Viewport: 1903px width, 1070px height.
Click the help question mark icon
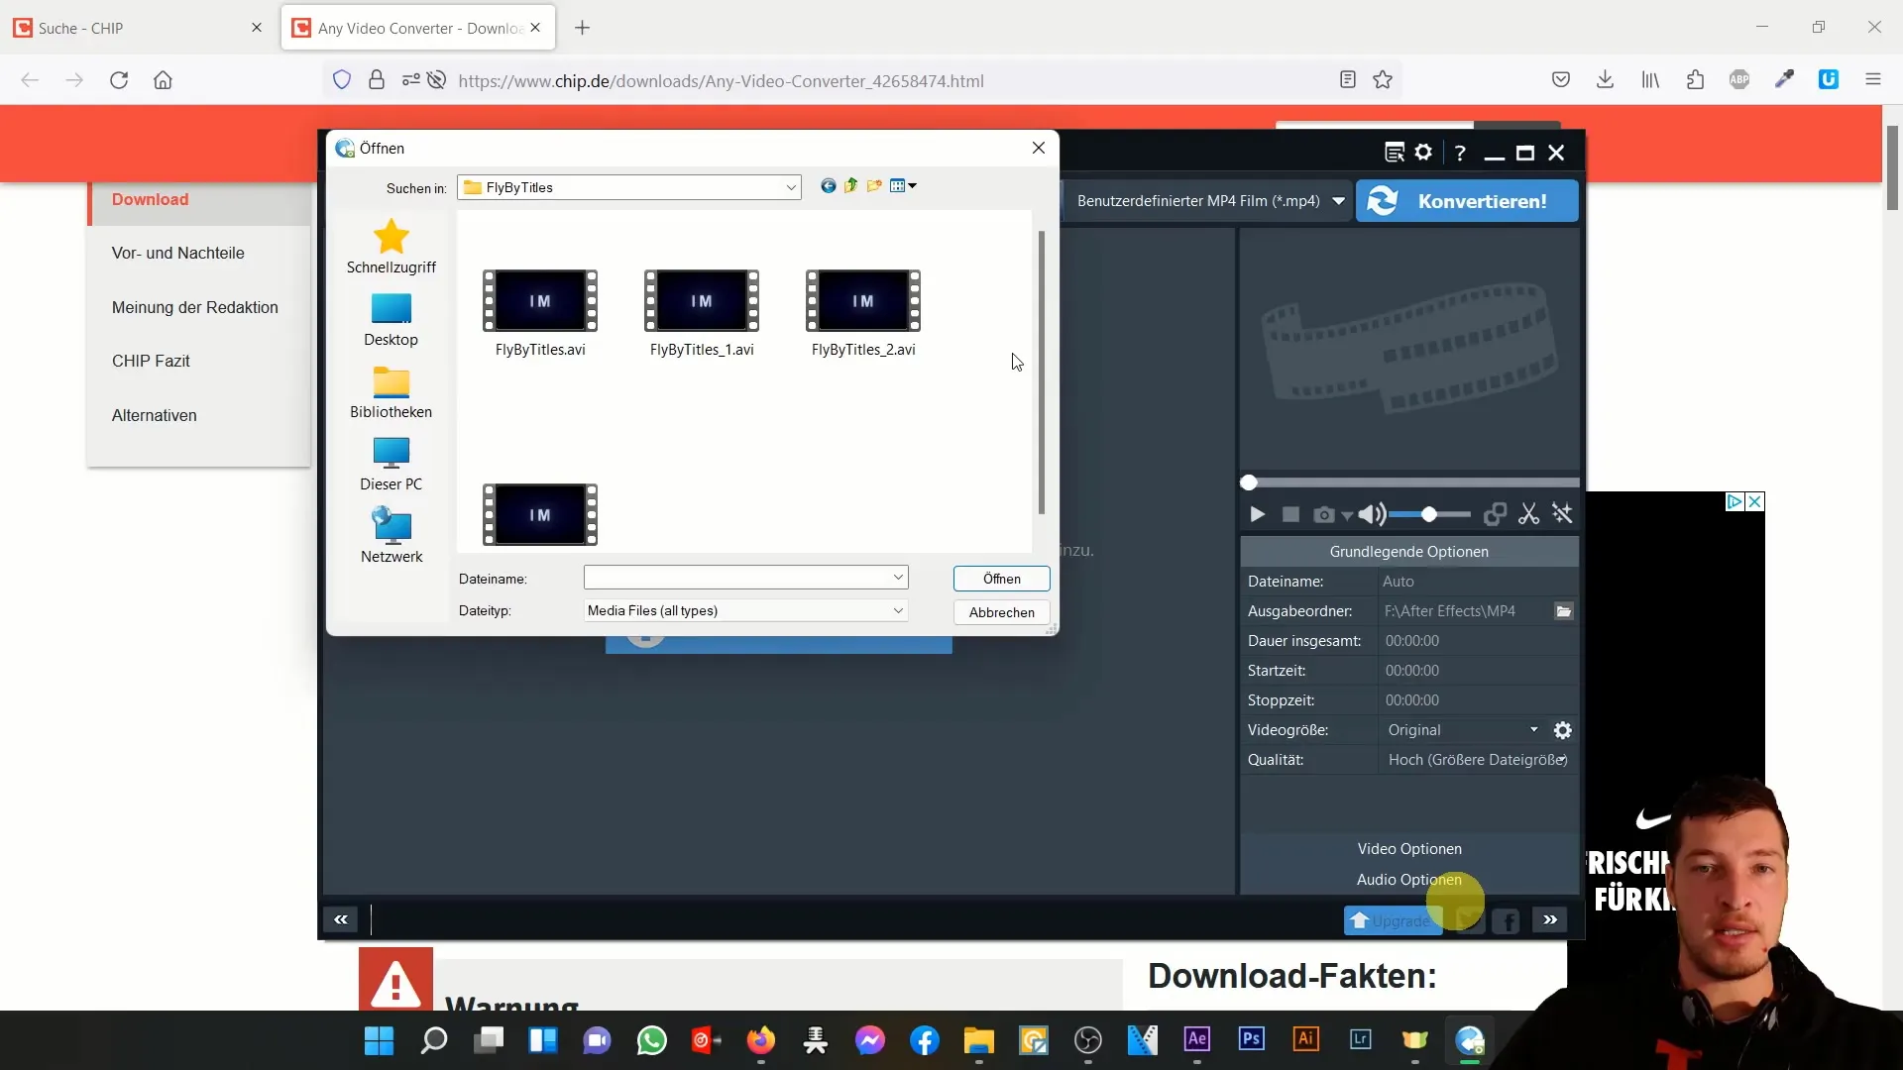pyautogui.click(x=1460, y=152)
